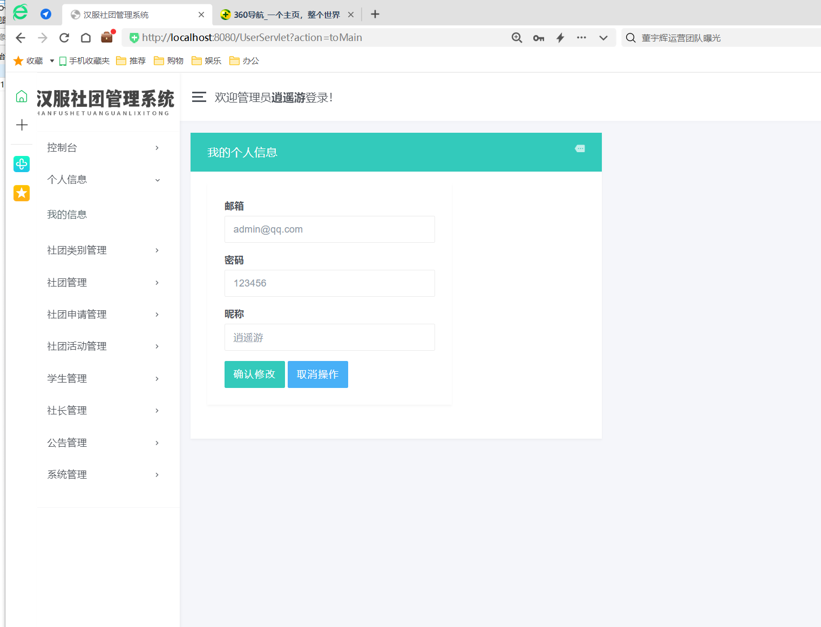The image size is (821, 627).
Task: Click the plus icon in browser sidebar
Action: point(22,125)
